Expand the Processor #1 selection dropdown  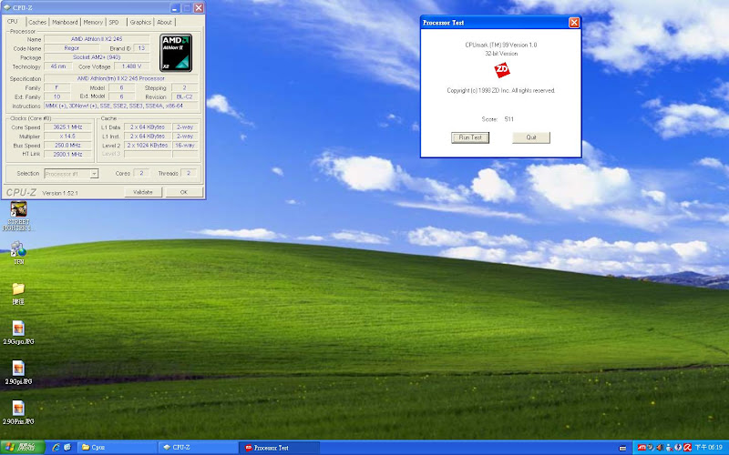point(94,174)
